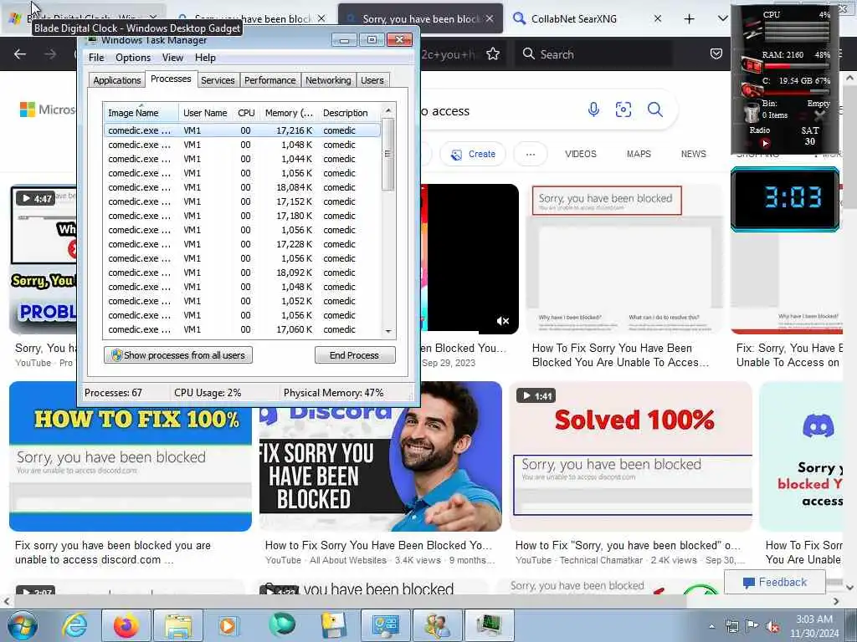Screen dimensions: 857x642
Task: Launch Internet Explorer from the taskbar
Action: [x=74, y=625]
